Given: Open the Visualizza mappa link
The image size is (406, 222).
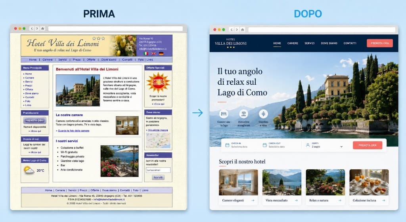Looking at the screenshot, I should pos(158,130).
